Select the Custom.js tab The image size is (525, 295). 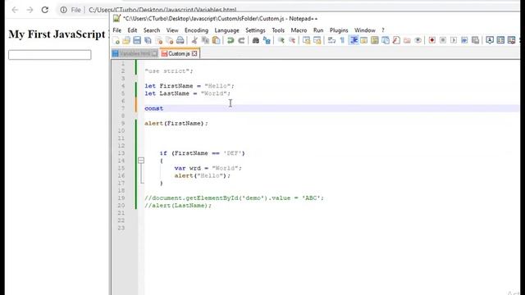coord(179,53)
